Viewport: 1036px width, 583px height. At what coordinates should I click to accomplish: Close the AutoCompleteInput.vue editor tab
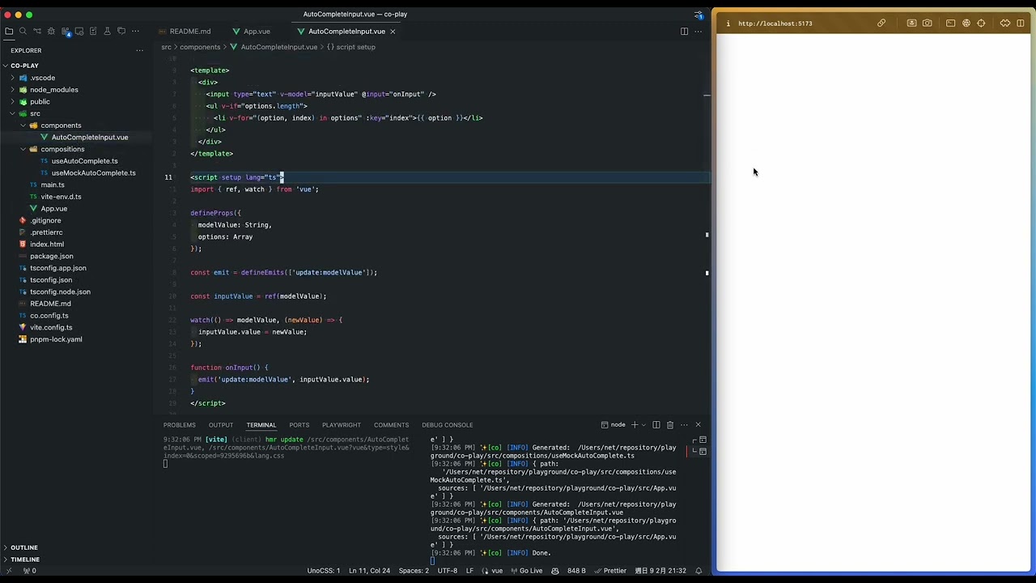(x=393, y=32)
